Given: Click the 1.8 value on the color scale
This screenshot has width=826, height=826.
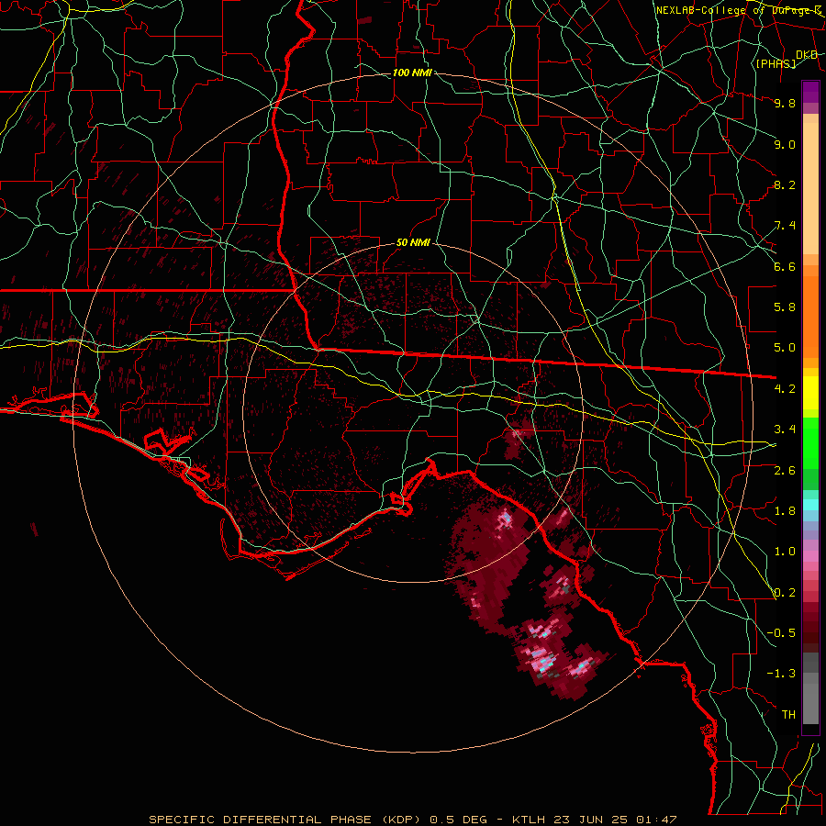Looking at the screenshot, I should point(785,511).
